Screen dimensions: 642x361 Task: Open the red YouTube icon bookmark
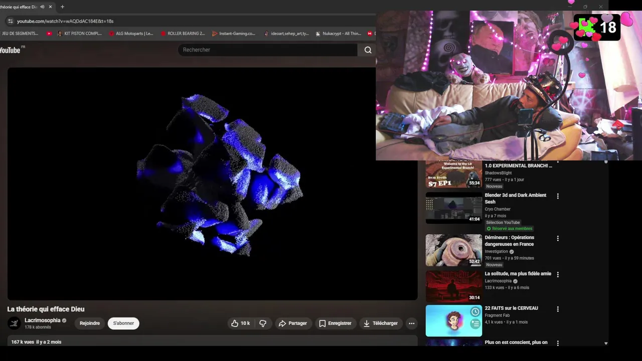(x=49, y=34)
